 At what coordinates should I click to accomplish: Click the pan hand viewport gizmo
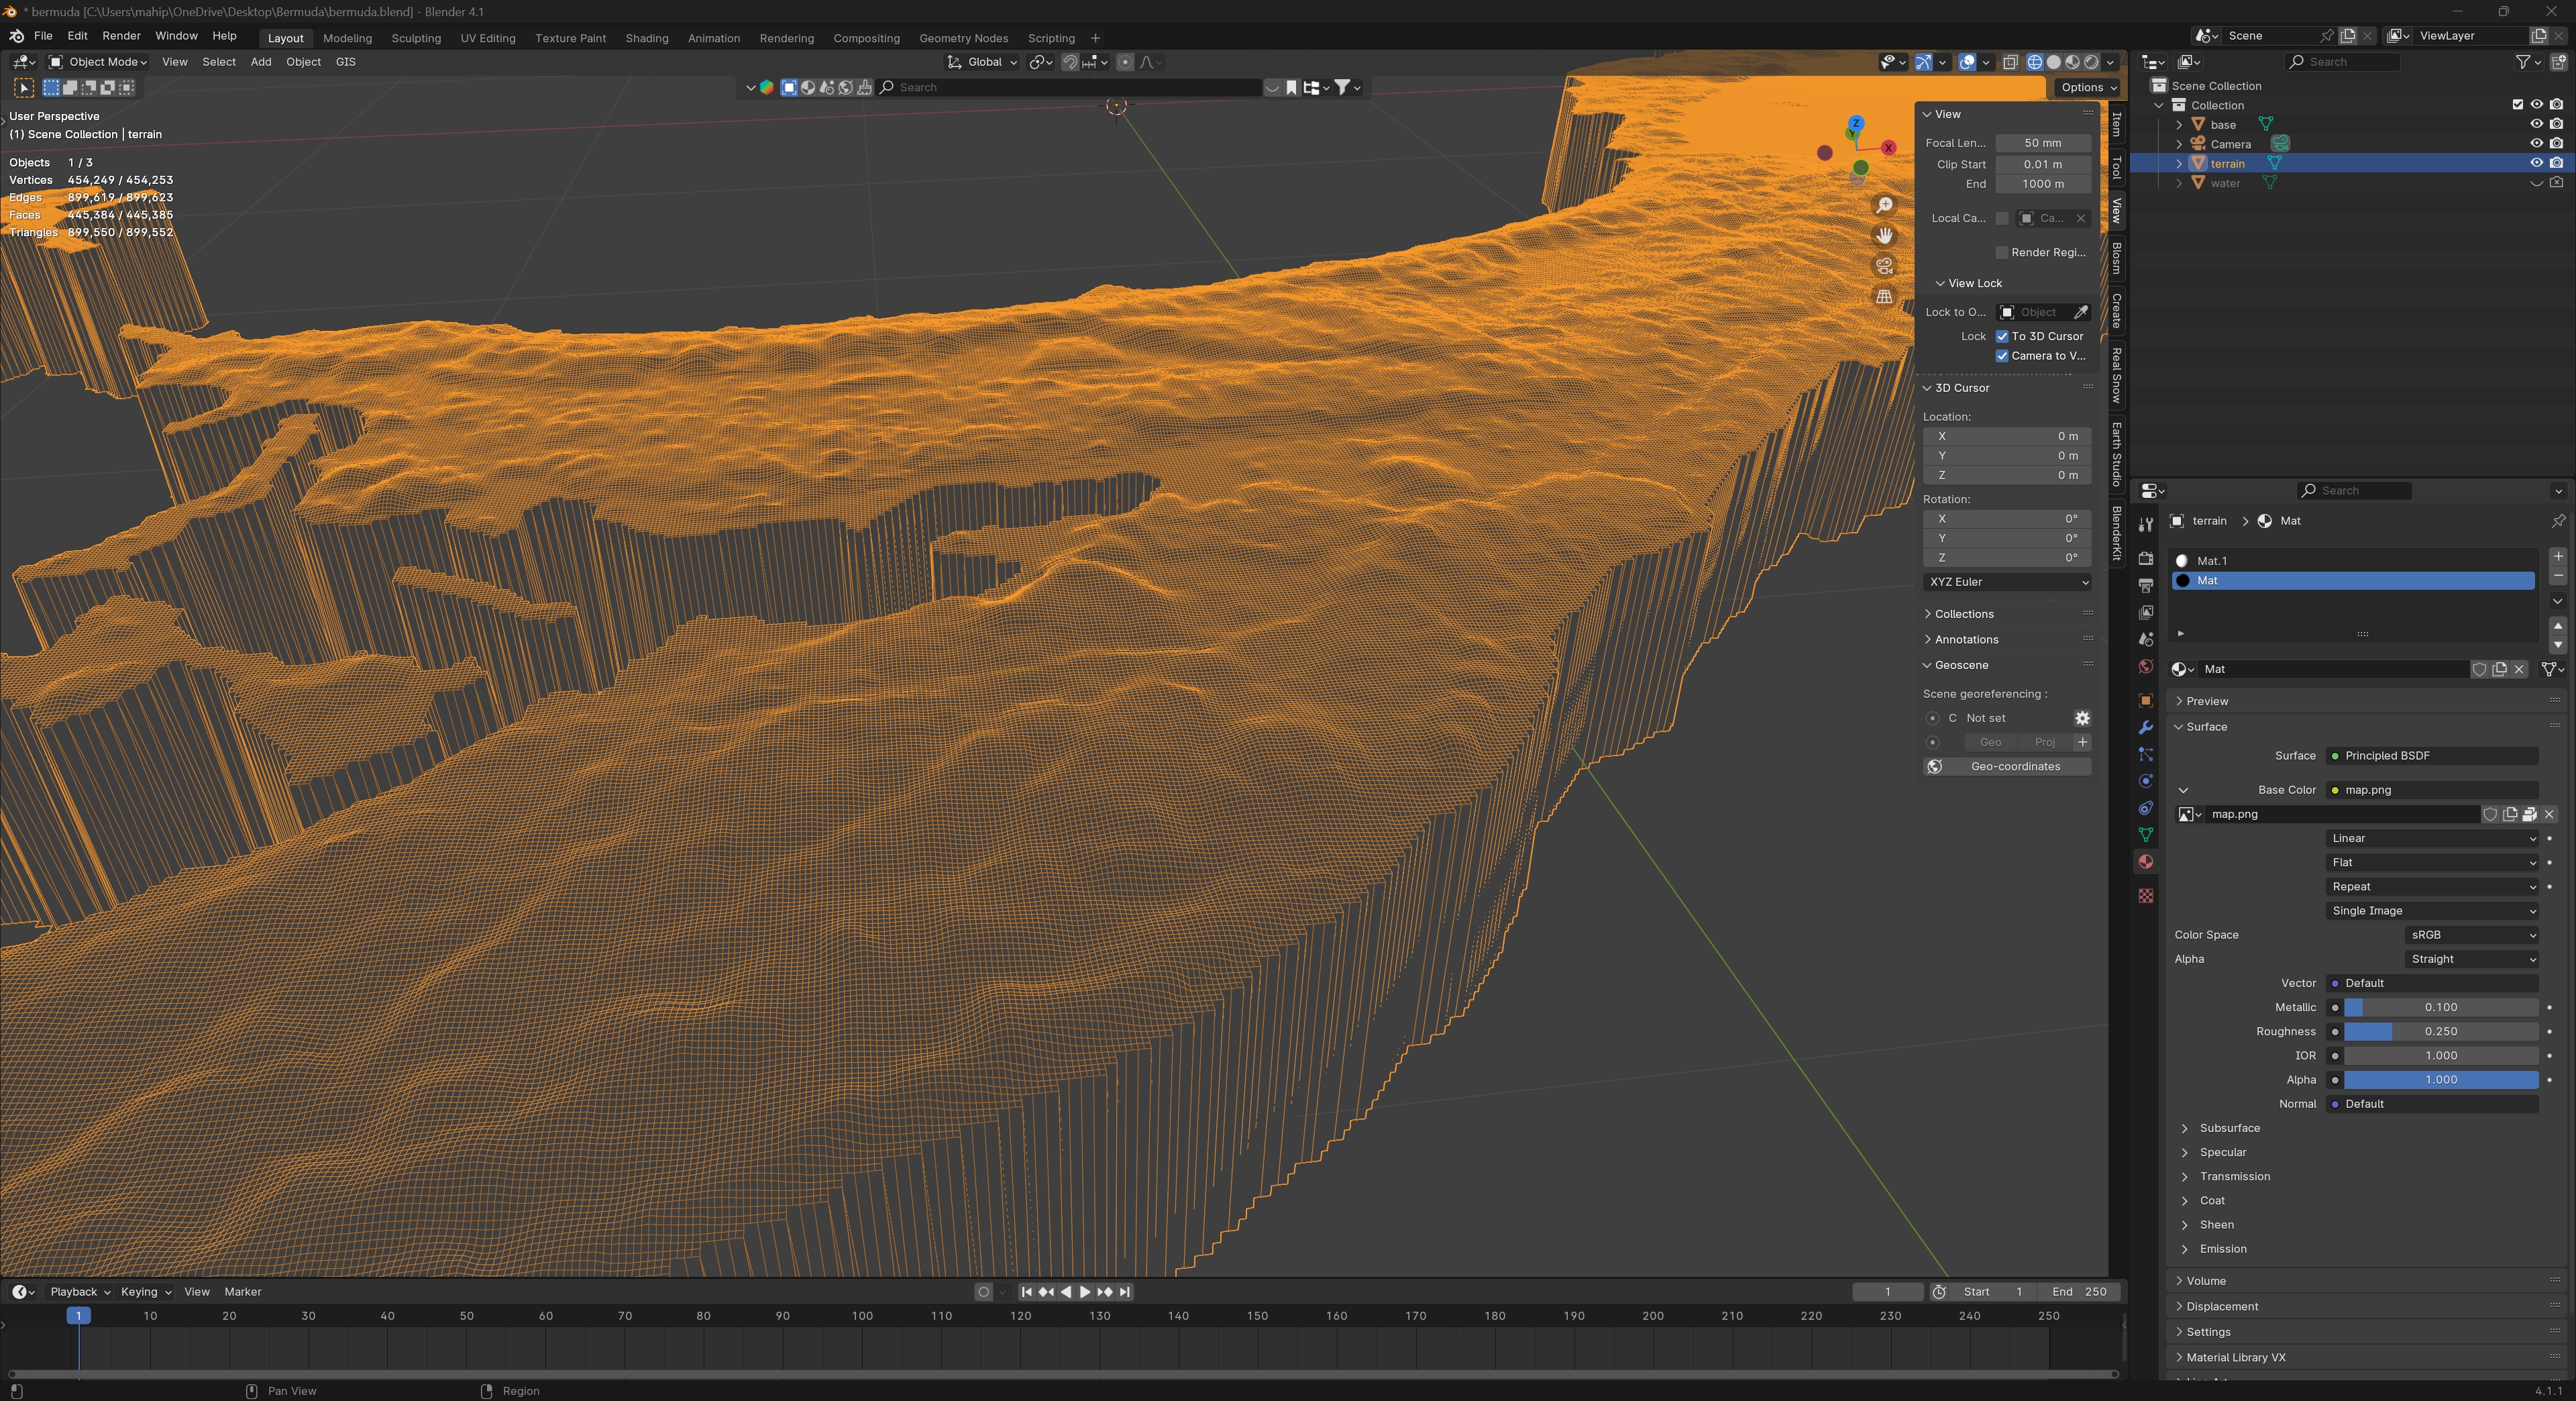[1884, 235]
